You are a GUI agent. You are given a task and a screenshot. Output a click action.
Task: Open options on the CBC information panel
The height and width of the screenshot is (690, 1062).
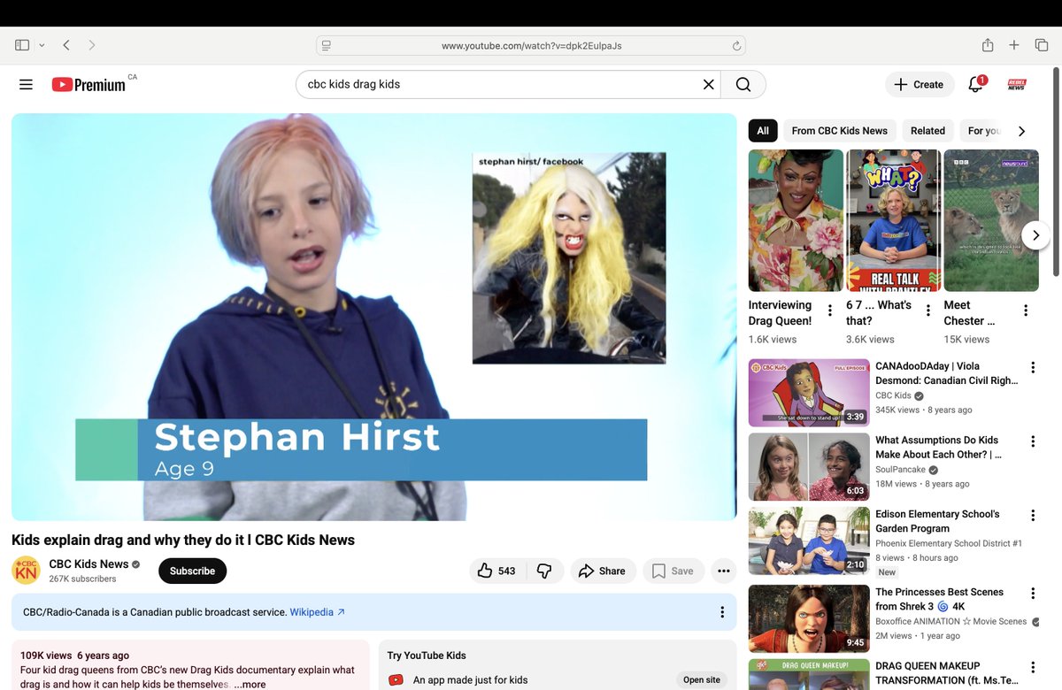coord(722,612)
